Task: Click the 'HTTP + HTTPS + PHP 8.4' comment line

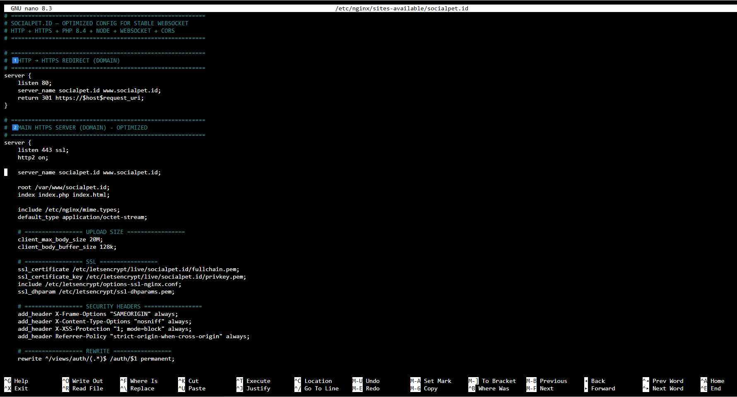Action: [89, 31]
